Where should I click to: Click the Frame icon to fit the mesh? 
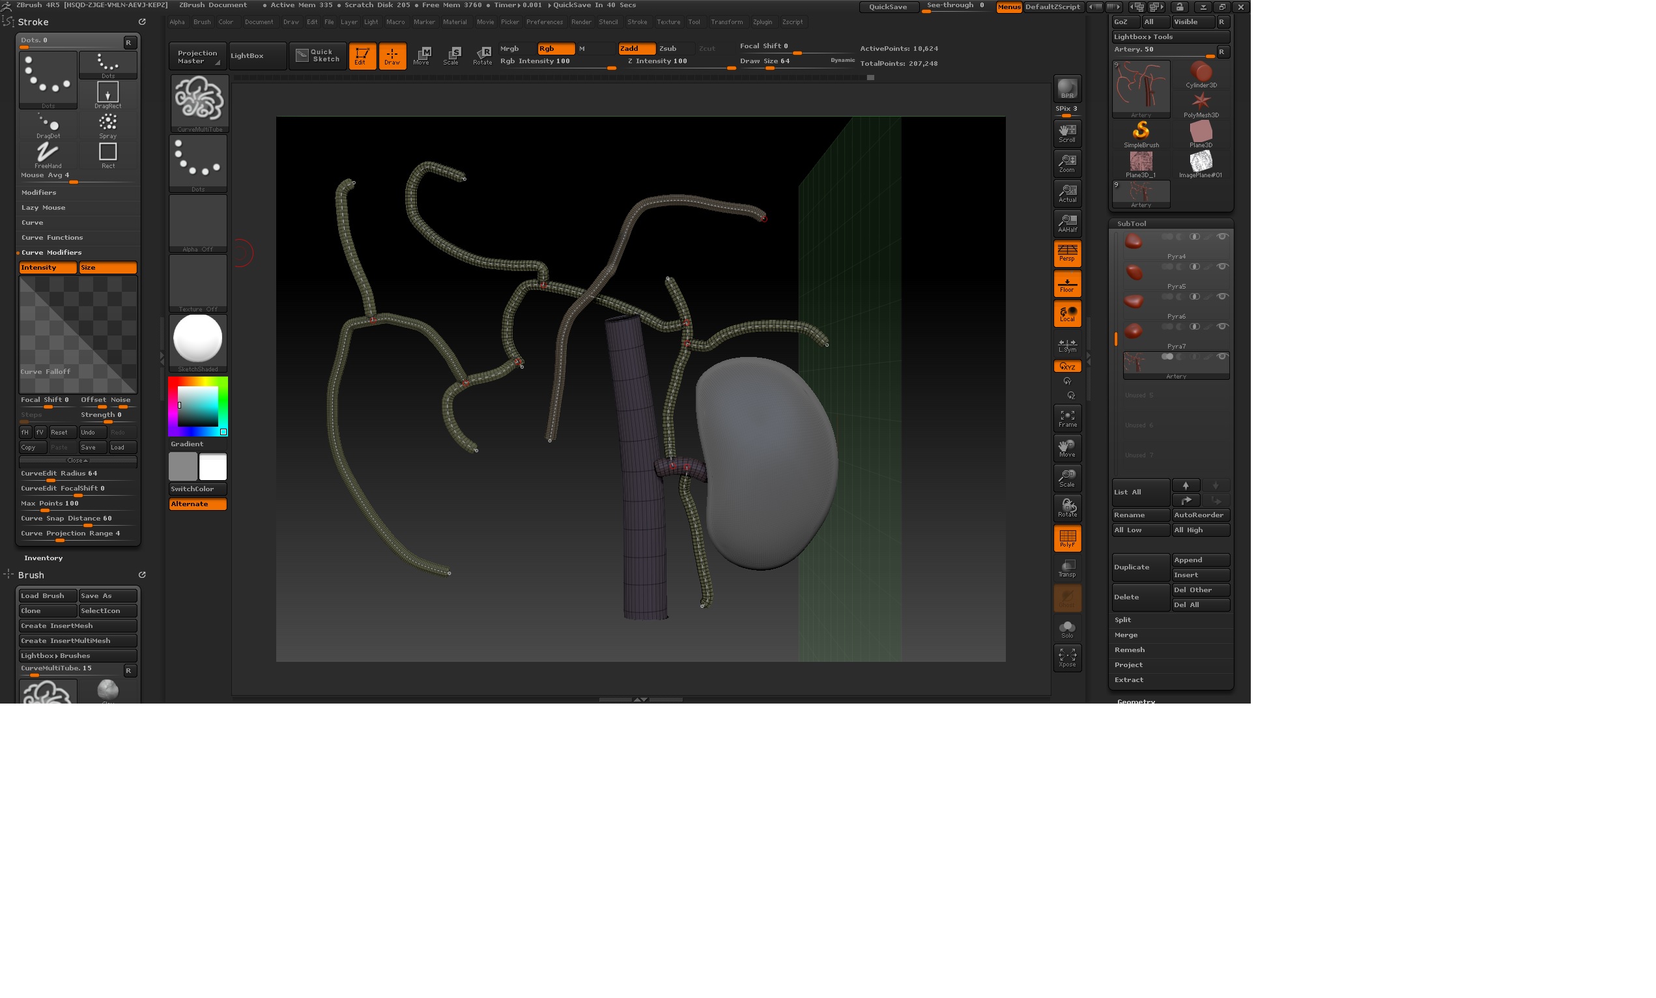pos(1066,418)
